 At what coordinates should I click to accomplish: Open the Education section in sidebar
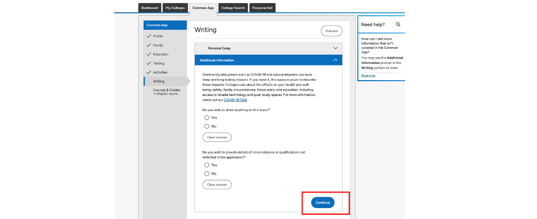tap(161, 54)
